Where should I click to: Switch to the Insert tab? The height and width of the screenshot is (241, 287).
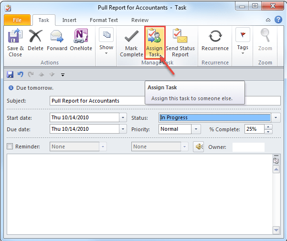(x=69, y=20)
